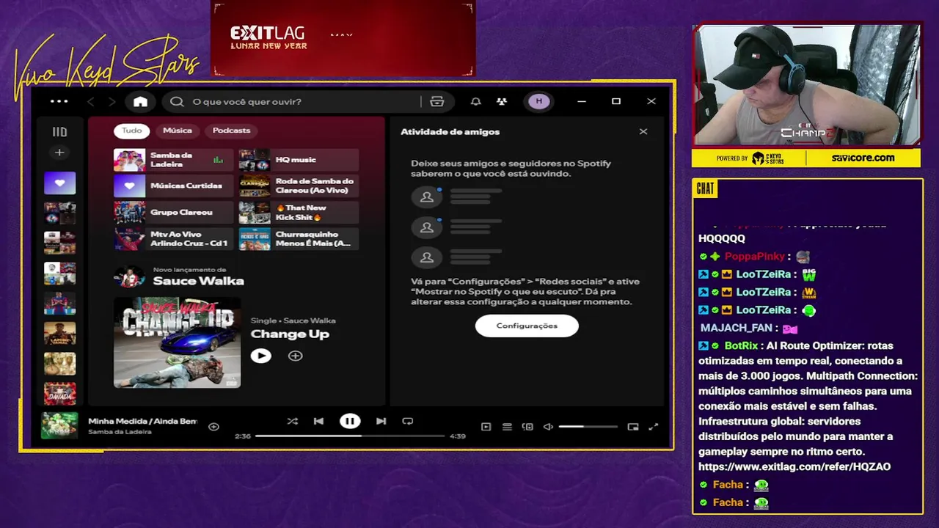
Task: Open the 'That New Kick Shit' playlist
Action: pyautogui.click(x=299, y=213)
